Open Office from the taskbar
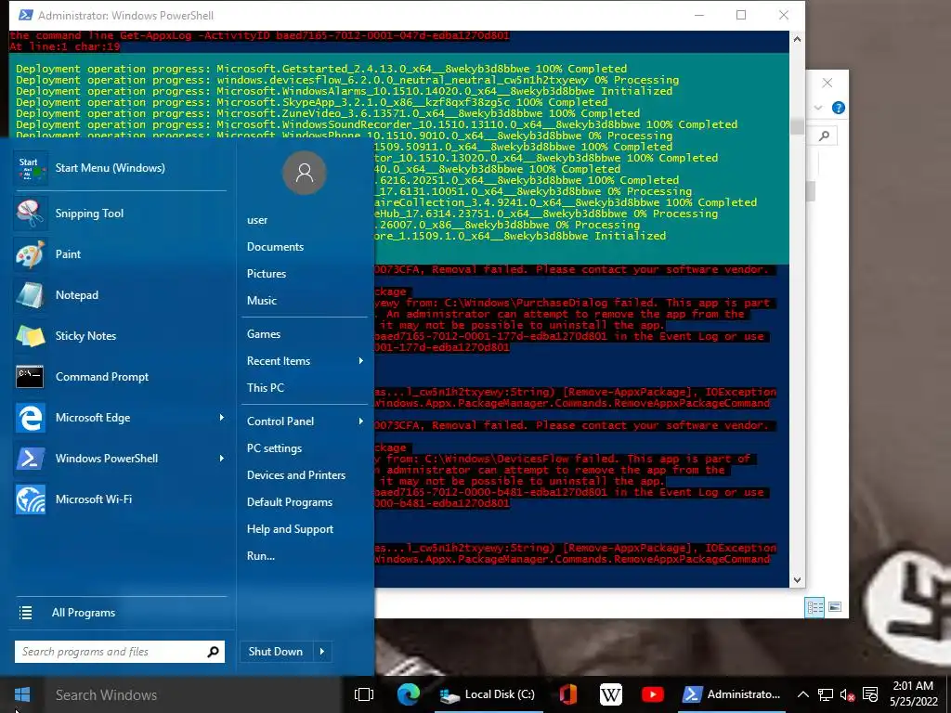Image resolution: width=951 pixels, height=713 pixels. point(567,694)
